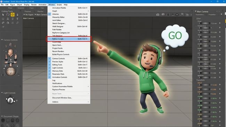Click the head Face Camera icon
The image size is (226, 127).
(10, 52)
